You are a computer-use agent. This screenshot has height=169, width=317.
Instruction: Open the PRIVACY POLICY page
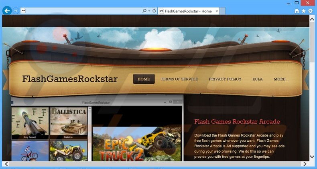coord(225,79)
